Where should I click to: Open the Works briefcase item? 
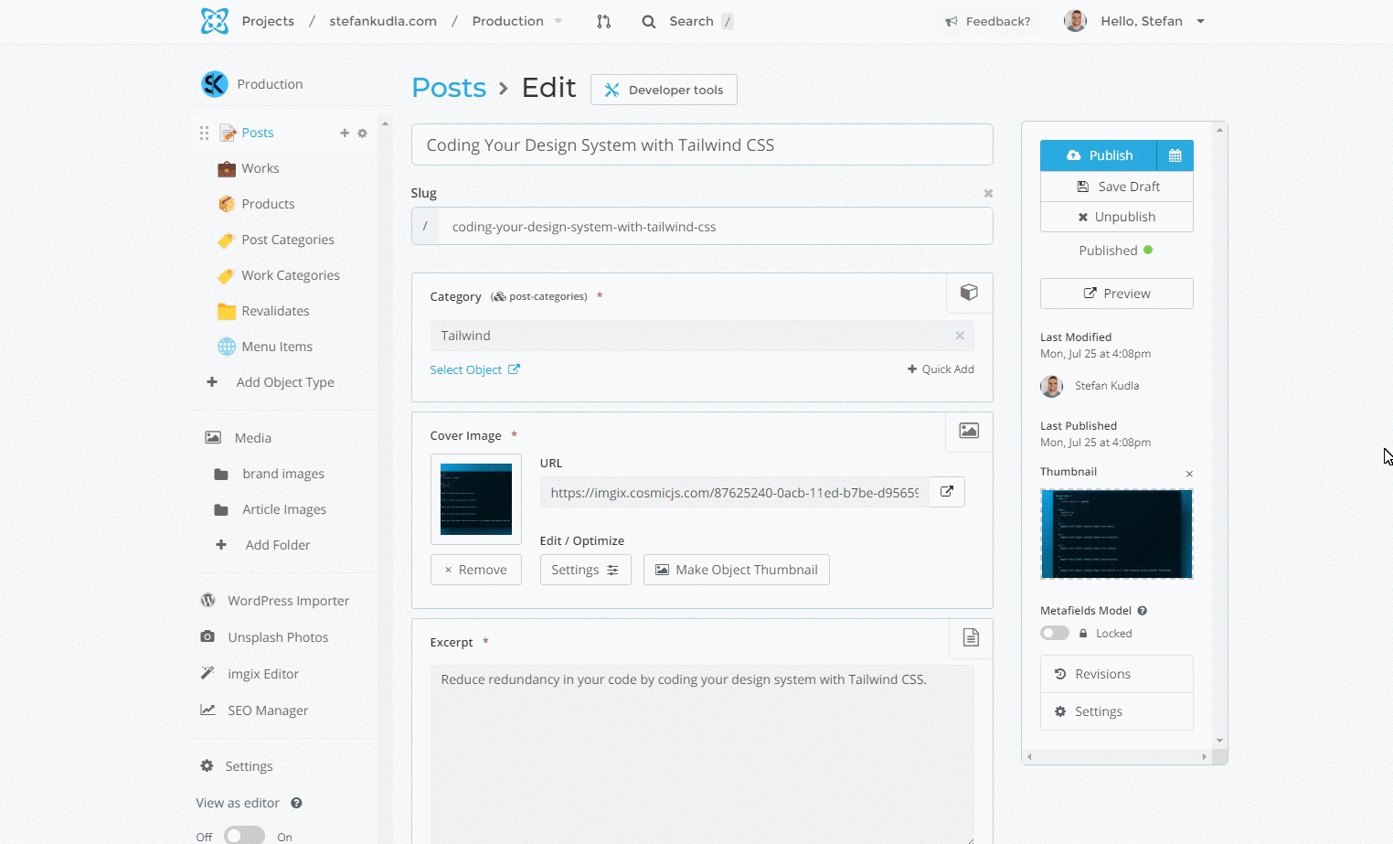coord(249,168)
